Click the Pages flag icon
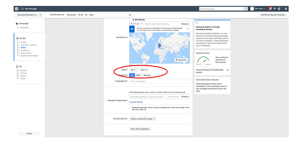 coord(274,9)
